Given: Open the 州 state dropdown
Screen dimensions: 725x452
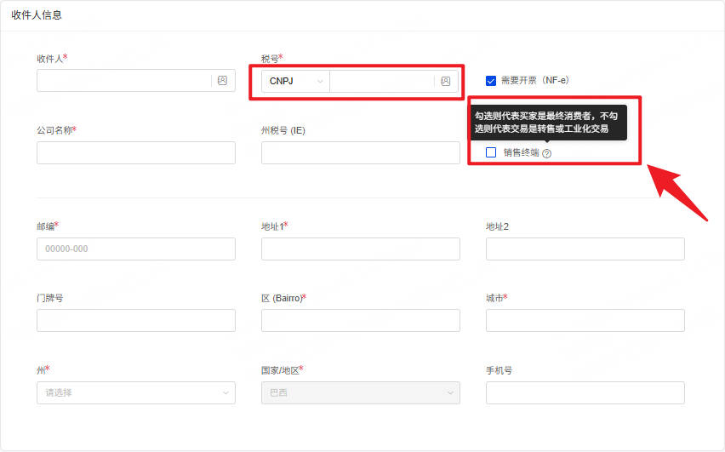Looking at the screenshot, I should click(136, 392).
